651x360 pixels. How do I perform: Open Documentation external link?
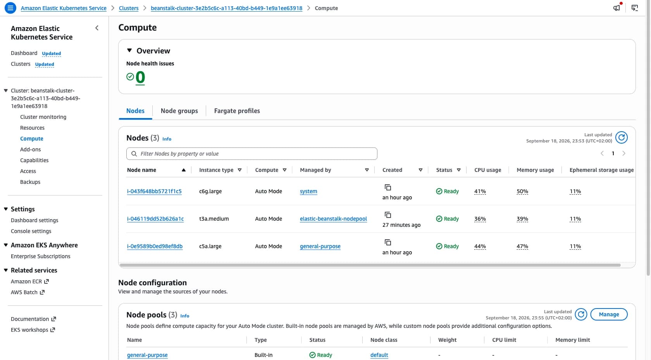point(33,319)
